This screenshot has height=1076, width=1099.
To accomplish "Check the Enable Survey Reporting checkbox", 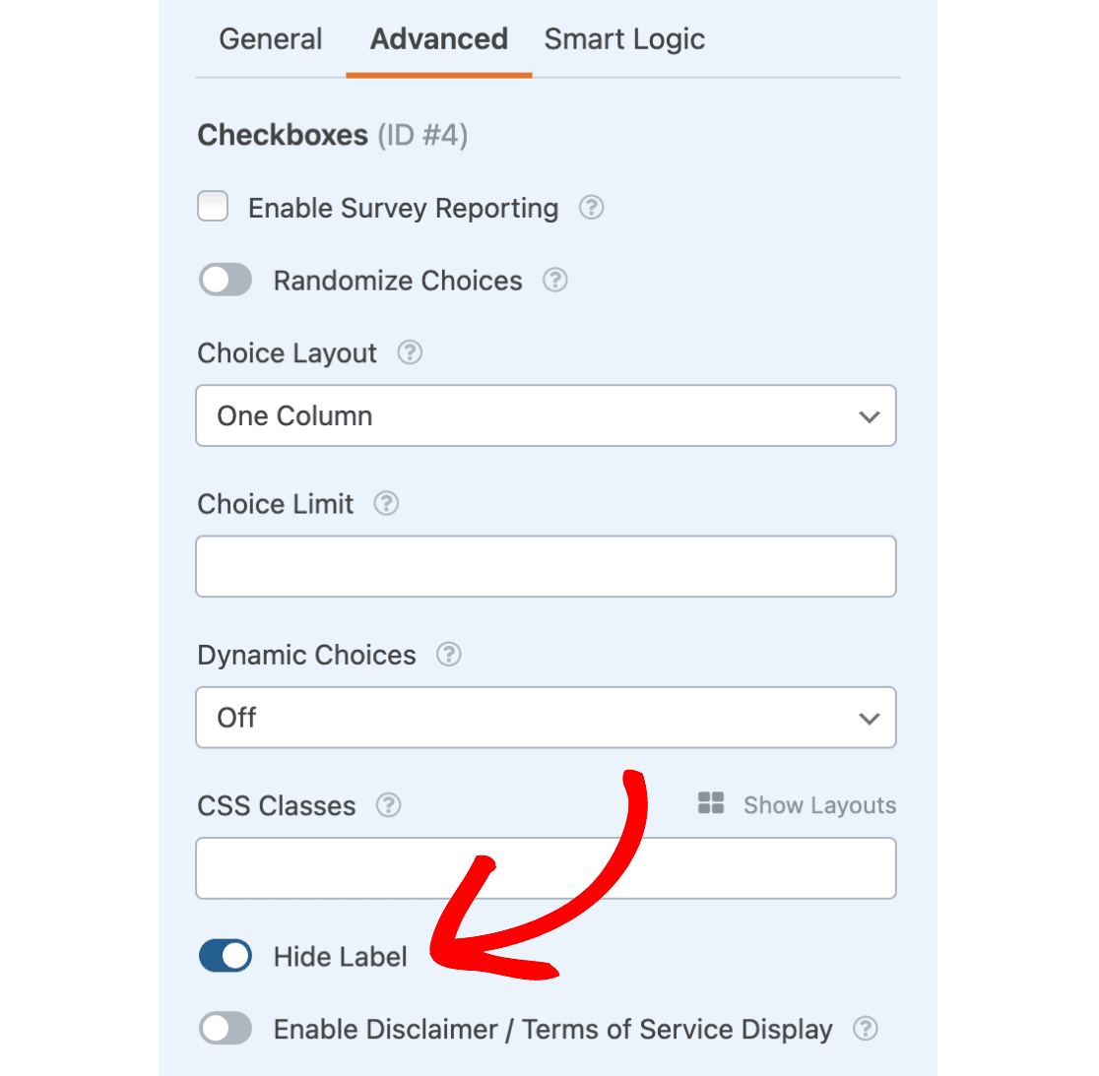I will (x=213, y=207).
